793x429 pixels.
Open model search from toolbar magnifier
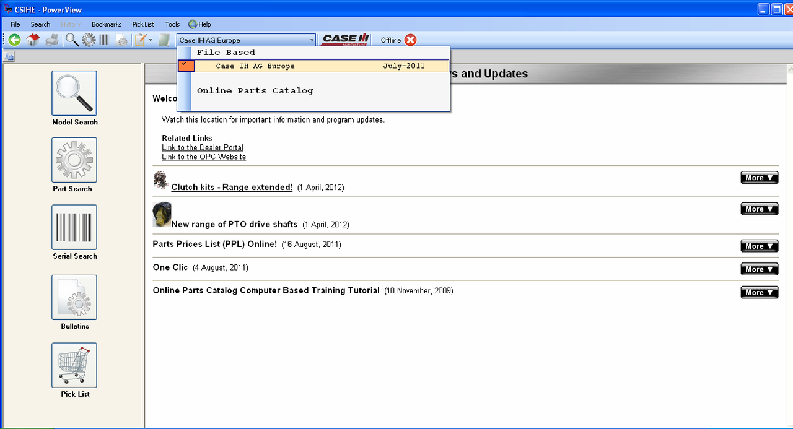(x=72, y=40)
